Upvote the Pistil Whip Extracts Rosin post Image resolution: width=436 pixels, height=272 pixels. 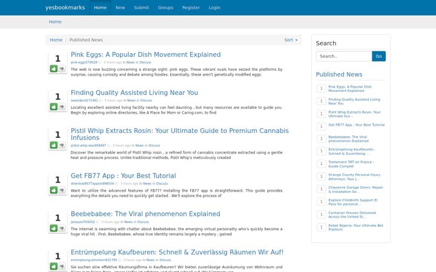click(x=54, y=145)
